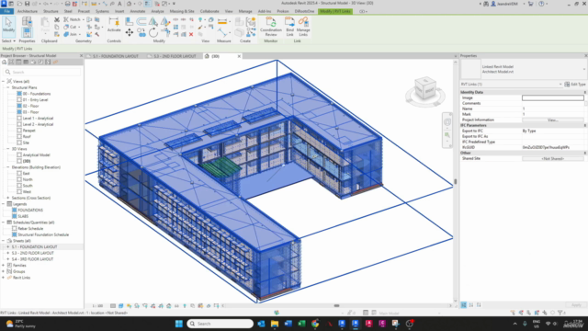Click the Offset tool
The image size is (588, 331).
(x=141, y=21)
